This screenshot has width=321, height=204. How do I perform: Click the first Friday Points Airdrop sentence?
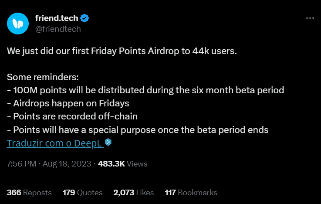click(122, 51)
